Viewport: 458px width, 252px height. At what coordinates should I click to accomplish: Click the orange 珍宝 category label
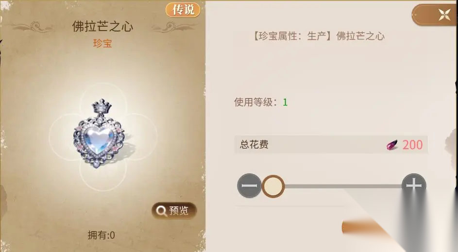(102, 44)
